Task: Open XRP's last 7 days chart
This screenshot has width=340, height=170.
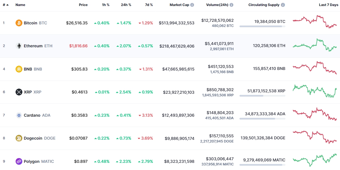Action: [x=315, y=91]
